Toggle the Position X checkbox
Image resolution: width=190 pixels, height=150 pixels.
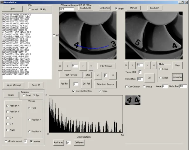(7, 106)
